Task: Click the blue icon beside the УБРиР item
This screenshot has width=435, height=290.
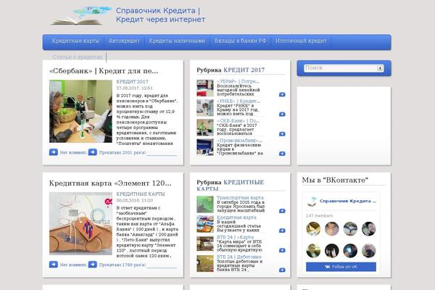Action: point(282,95)
